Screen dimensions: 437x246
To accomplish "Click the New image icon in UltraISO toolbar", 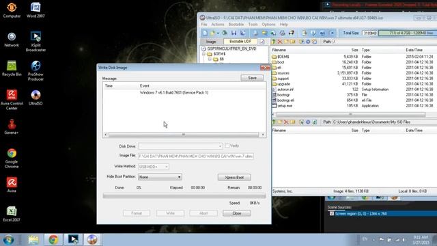I will [x=205, y=33].
